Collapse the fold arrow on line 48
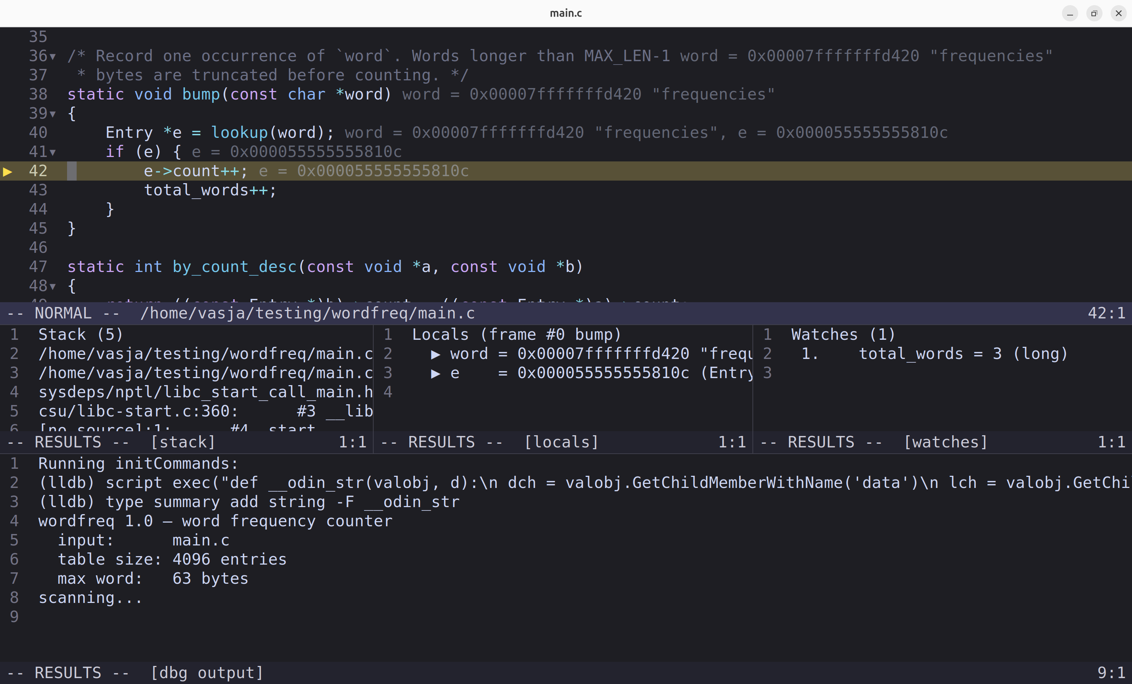The height and width of the screenshot is (684, 1132). (x=53, y=287)
